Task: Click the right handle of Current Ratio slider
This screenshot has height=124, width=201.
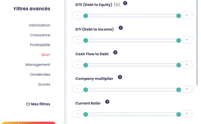Action: 179,114
